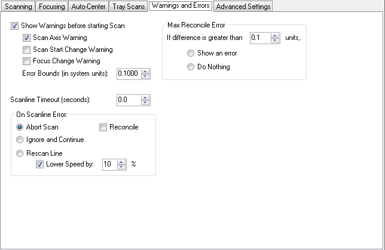Check the Reconcile checkbox
This screenshot has width=385, height=250.
tap(103, 127)
